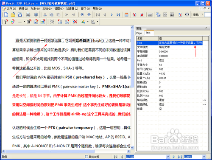Delete selected object red X icon
This screenshot has height=160, width=212.
click(x=75, y=22)
